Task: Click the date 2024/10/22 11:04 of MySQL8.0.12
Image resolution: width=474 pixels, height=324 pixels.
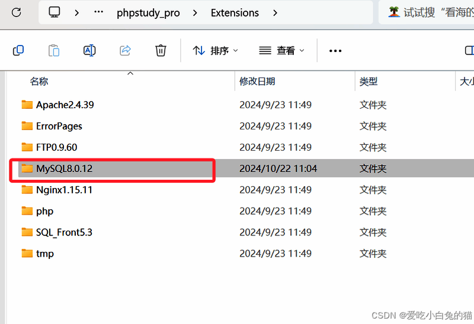Action: pos(278,169)
